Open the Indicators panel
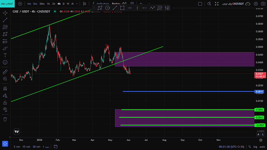The width and height of the screenshot is (267, 150). tap(101, 3)
